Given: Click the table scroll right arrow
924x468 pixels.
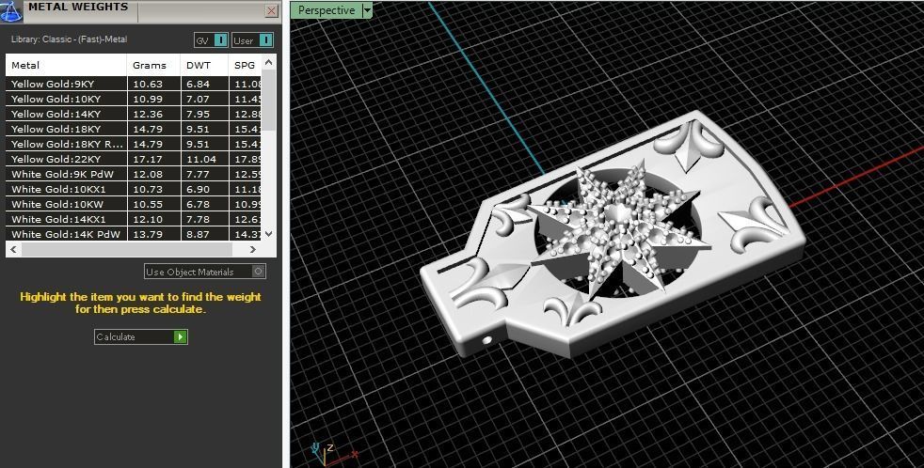Looking at the screenshot, I should pos(253,249).
